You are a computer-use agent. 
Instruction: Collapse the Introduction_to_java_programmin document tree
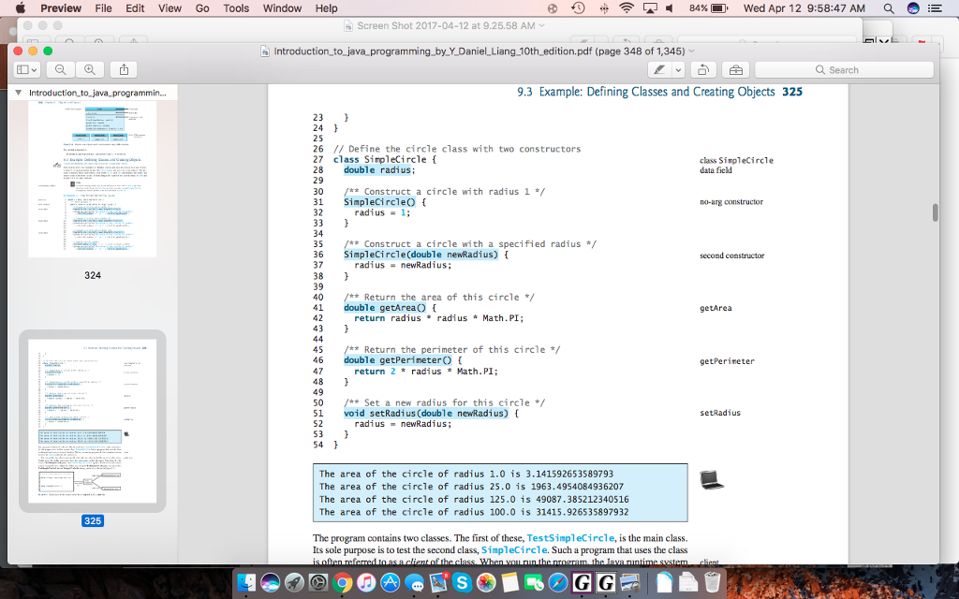pos(16,92)
